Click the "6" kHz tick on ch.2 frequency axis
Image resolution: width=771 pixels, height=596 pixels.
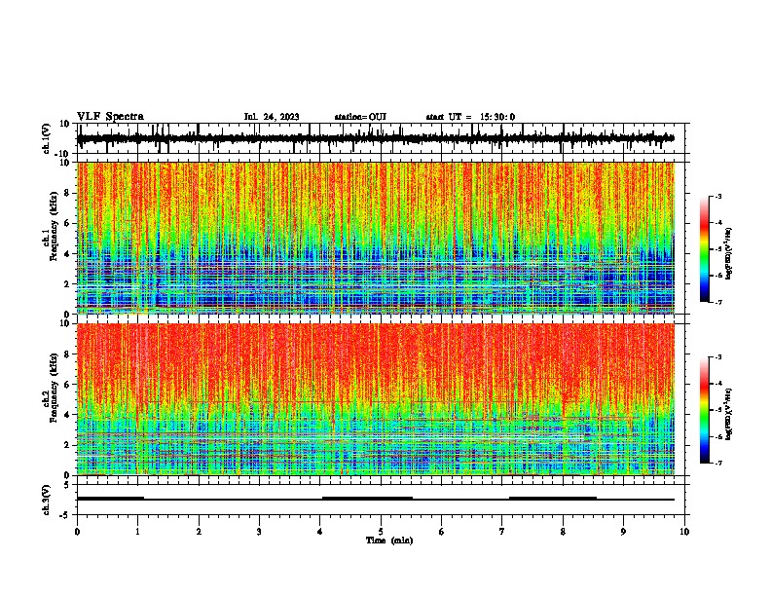tap(67, 385)
